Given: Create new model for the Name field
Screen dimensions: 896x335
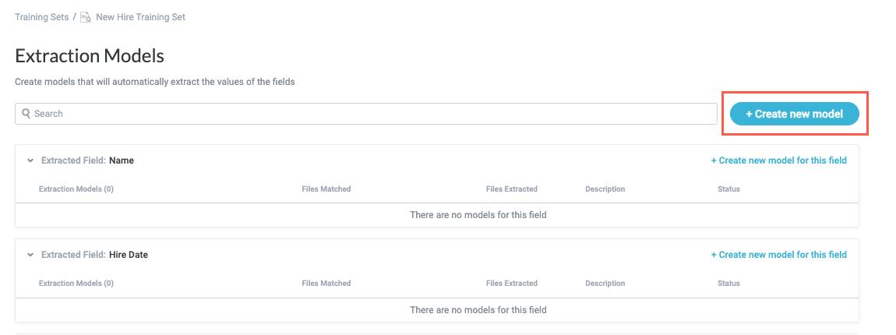Looking at the screenshot, I should pos(778,160).
